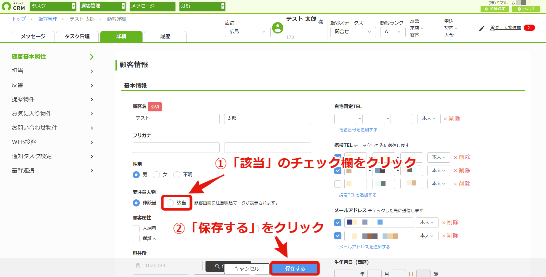
Task: Open the お気に入り物件 sidebar section
Action: point(53,114)
